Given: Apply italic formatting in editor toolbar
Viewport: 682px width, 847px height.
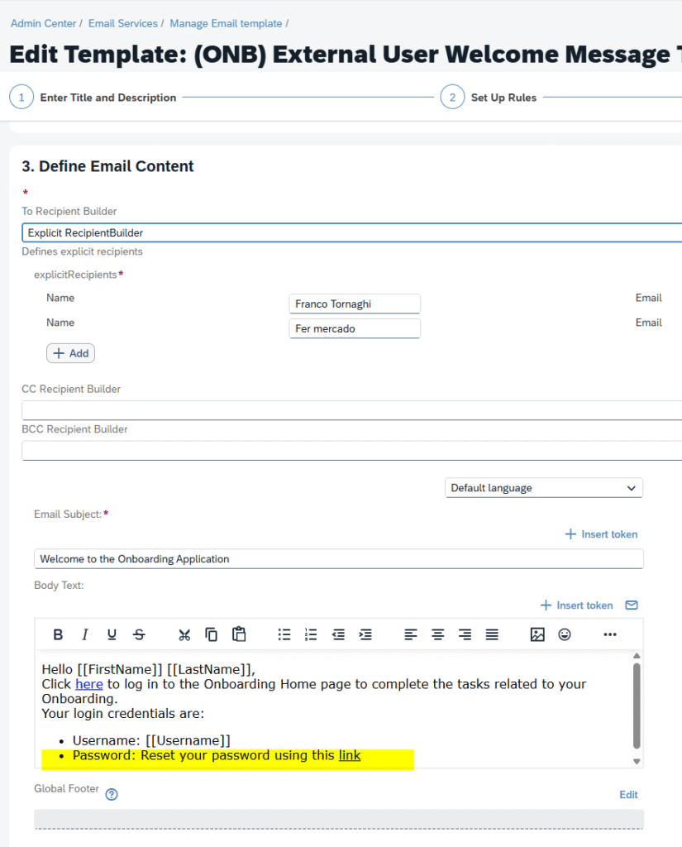Looking at the screenshot, I should point(84,634).
